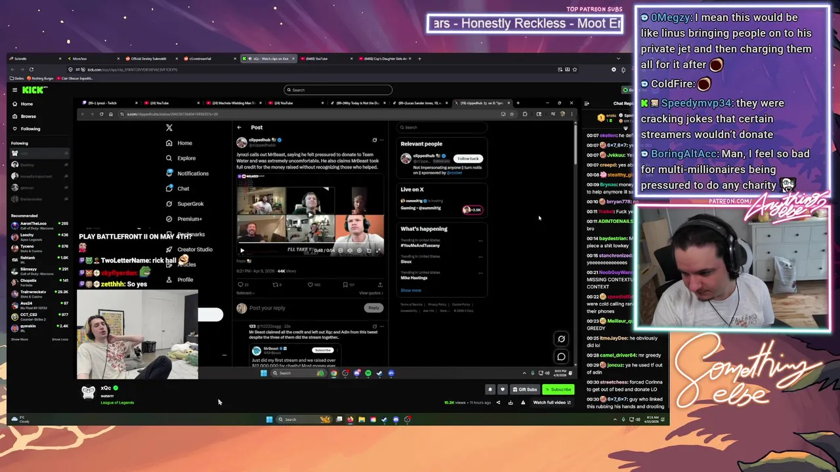
Task: Open Discord from Windows taskbar
Action: pos(396,420)
